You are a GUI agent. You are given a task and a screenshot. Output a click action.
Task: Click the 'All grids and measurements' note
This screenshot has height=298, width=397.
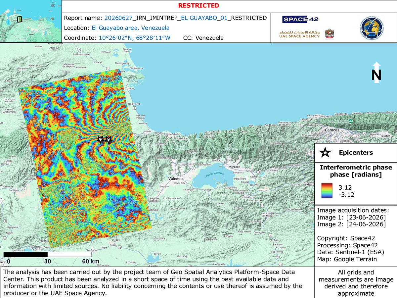point(356,283)
